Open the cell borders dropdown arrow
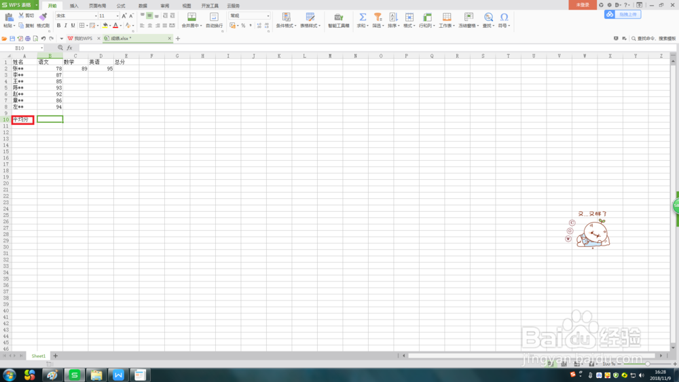This screenshot has width=679, height=382. (x=87, y=26)
